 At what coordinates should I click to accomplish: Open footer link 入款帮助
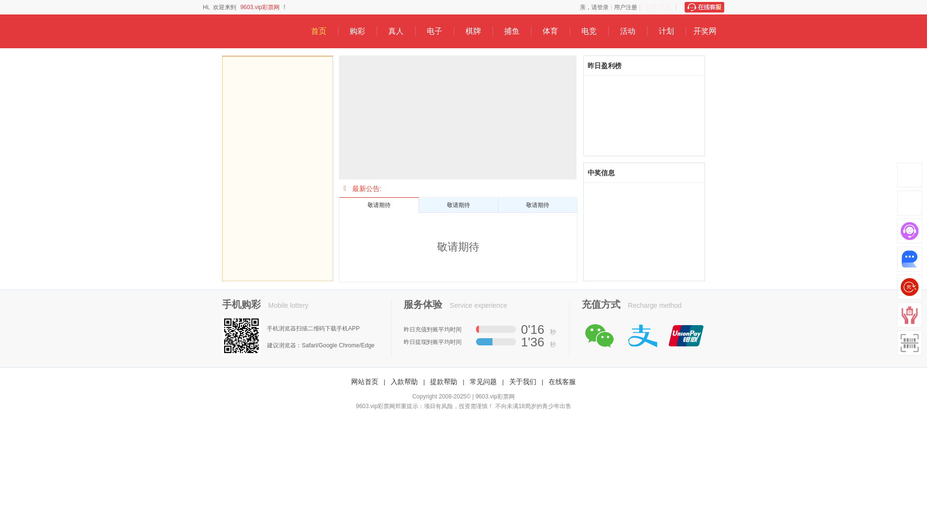tap(404, 382)
